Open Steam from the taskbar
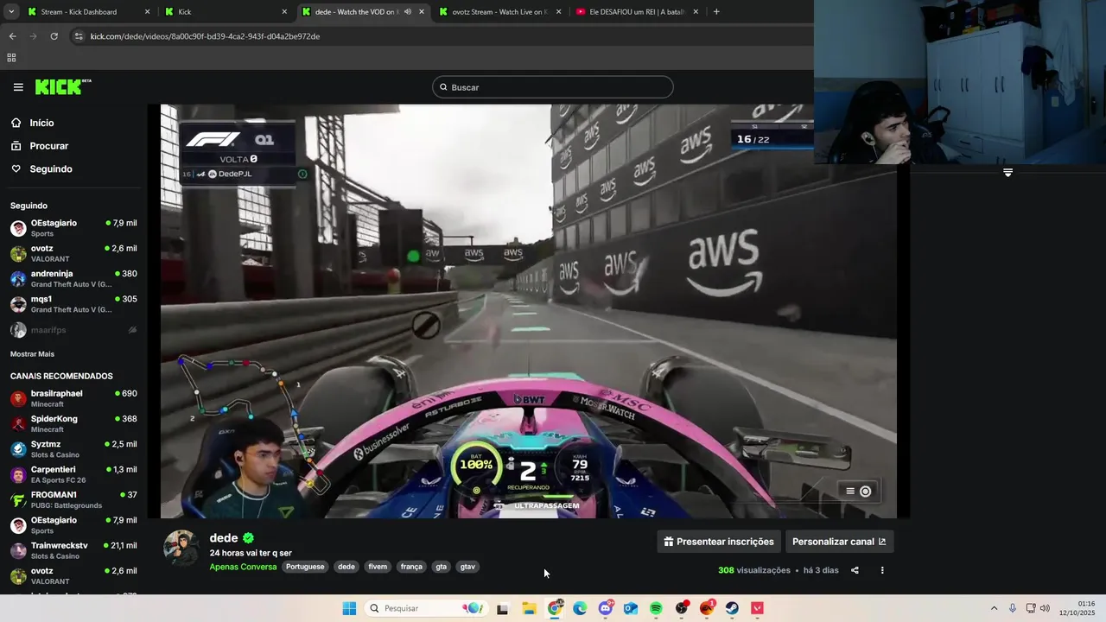This screenshot has width=1106, height=622. 732,608
